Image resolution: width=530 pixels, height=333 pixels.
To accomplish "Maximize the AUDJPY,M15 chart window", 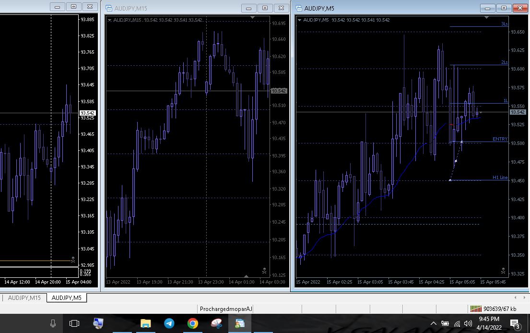I will point(265,8).
